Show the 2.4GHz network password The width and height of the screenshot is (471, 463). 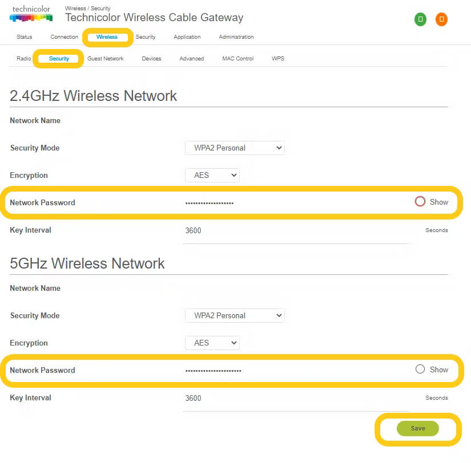coord(420,201)
